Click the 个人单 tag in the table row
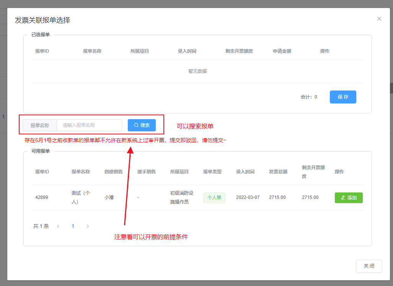The width and height of the screenshot is (393, 286). (214, 198)
